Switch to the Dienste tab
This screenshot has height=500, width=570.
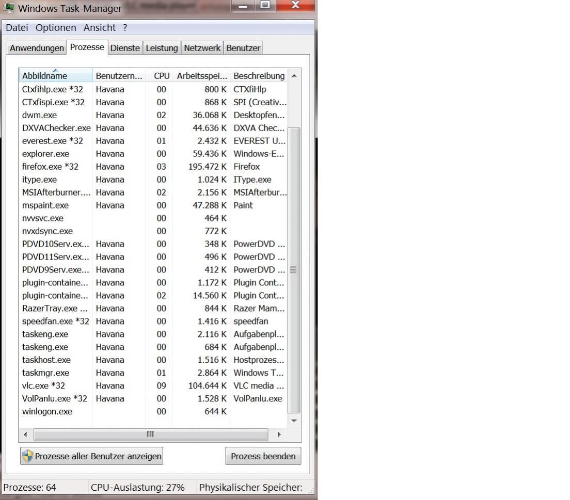(x=125, y=48)
